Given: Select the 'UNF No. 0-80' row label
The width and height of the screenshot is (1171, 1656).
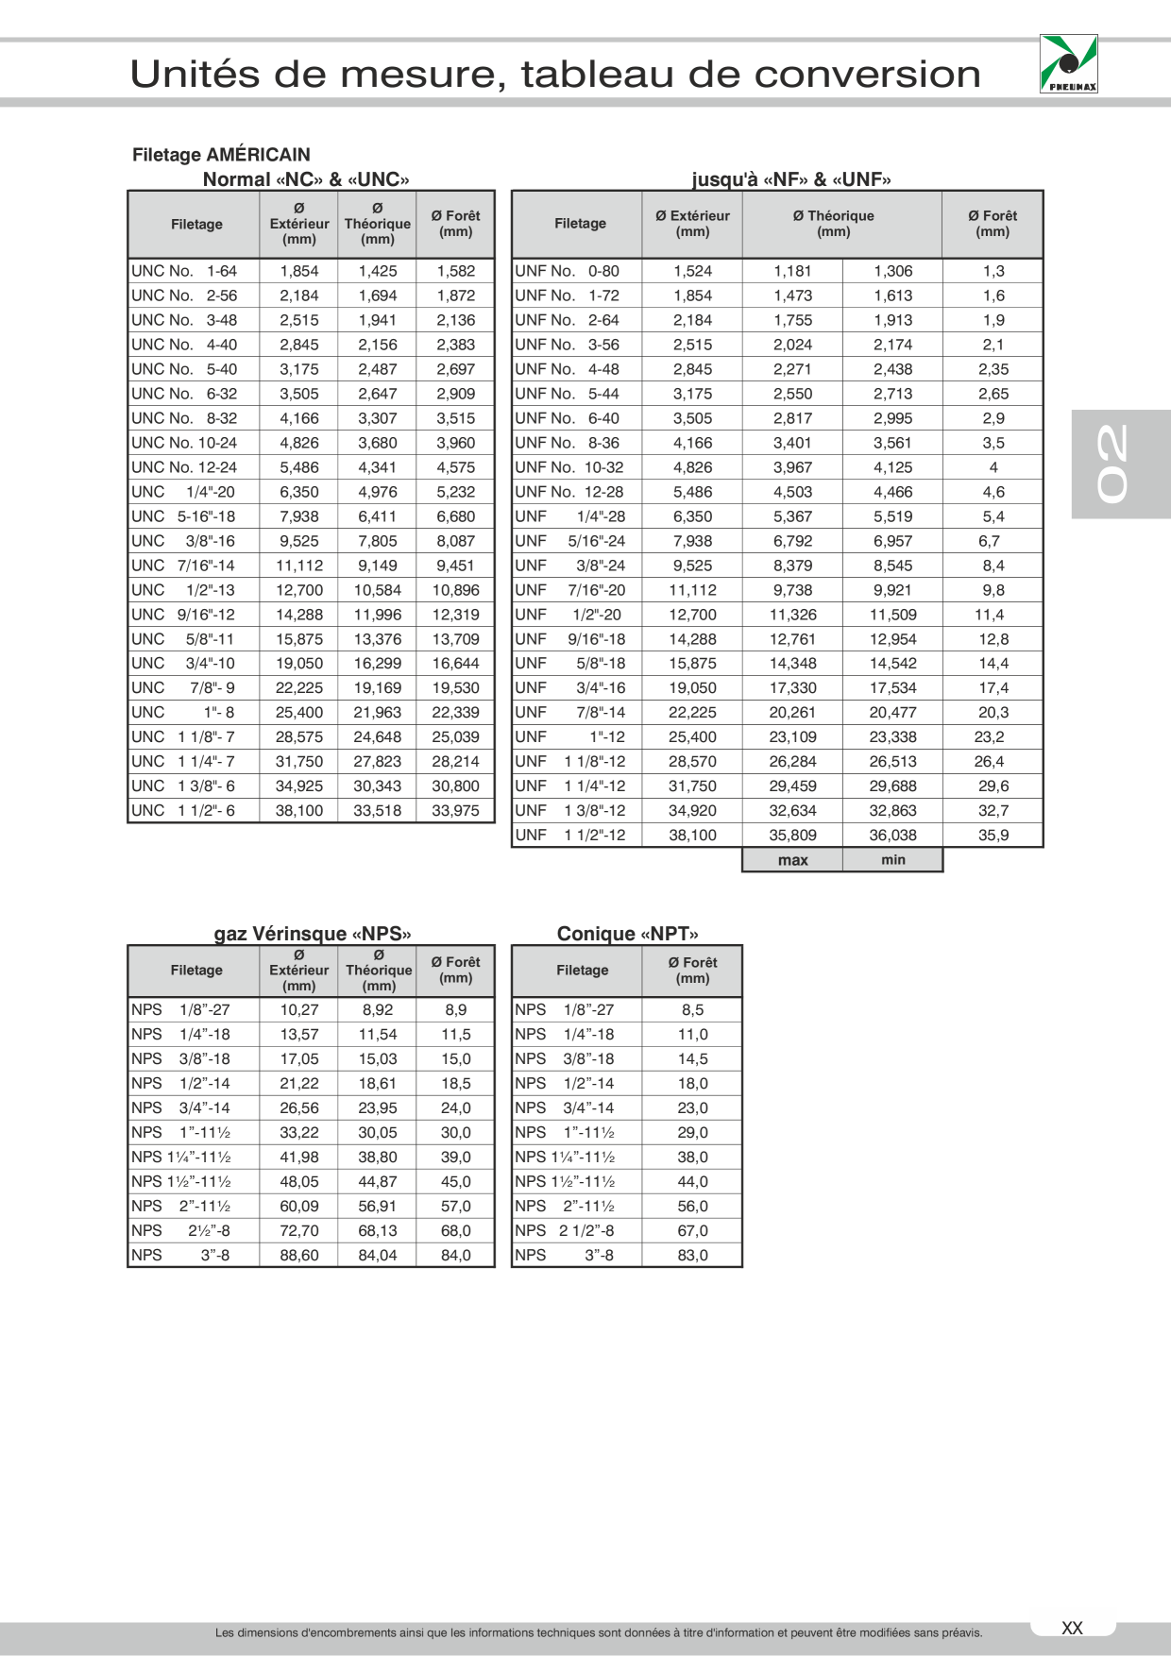Looking at the screenshot, I should pyautogui.click(x=568, y=271).
